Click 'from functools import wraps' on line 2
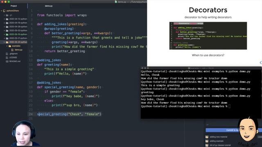 [x=62, y=15]
